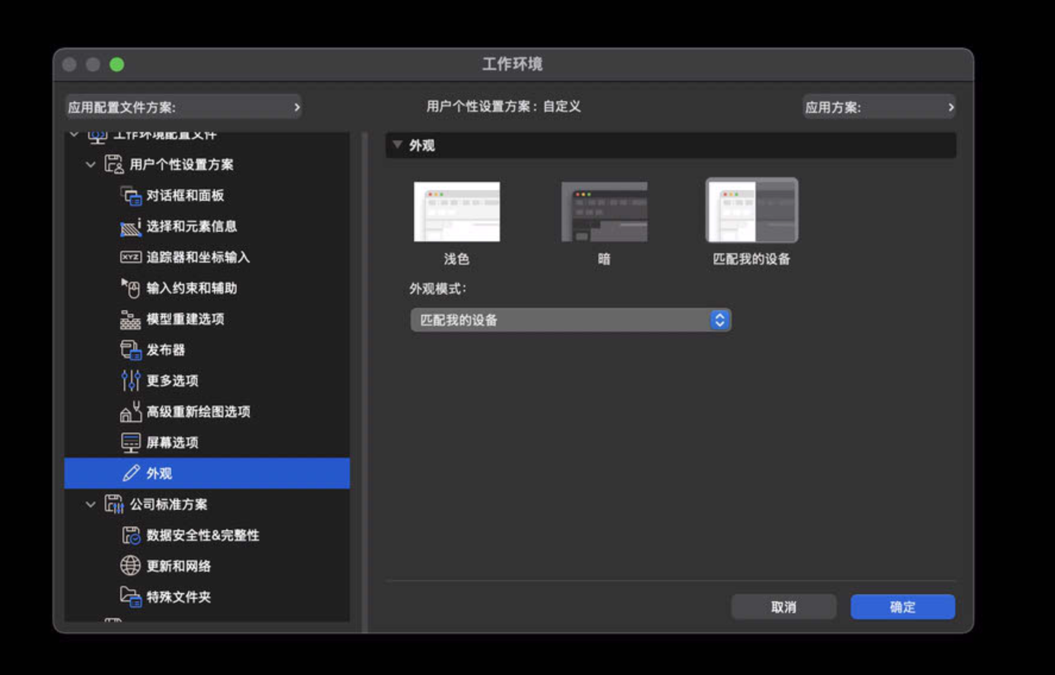
Task: Open 更多选项 settings page
Action: [x=207, y=381]
